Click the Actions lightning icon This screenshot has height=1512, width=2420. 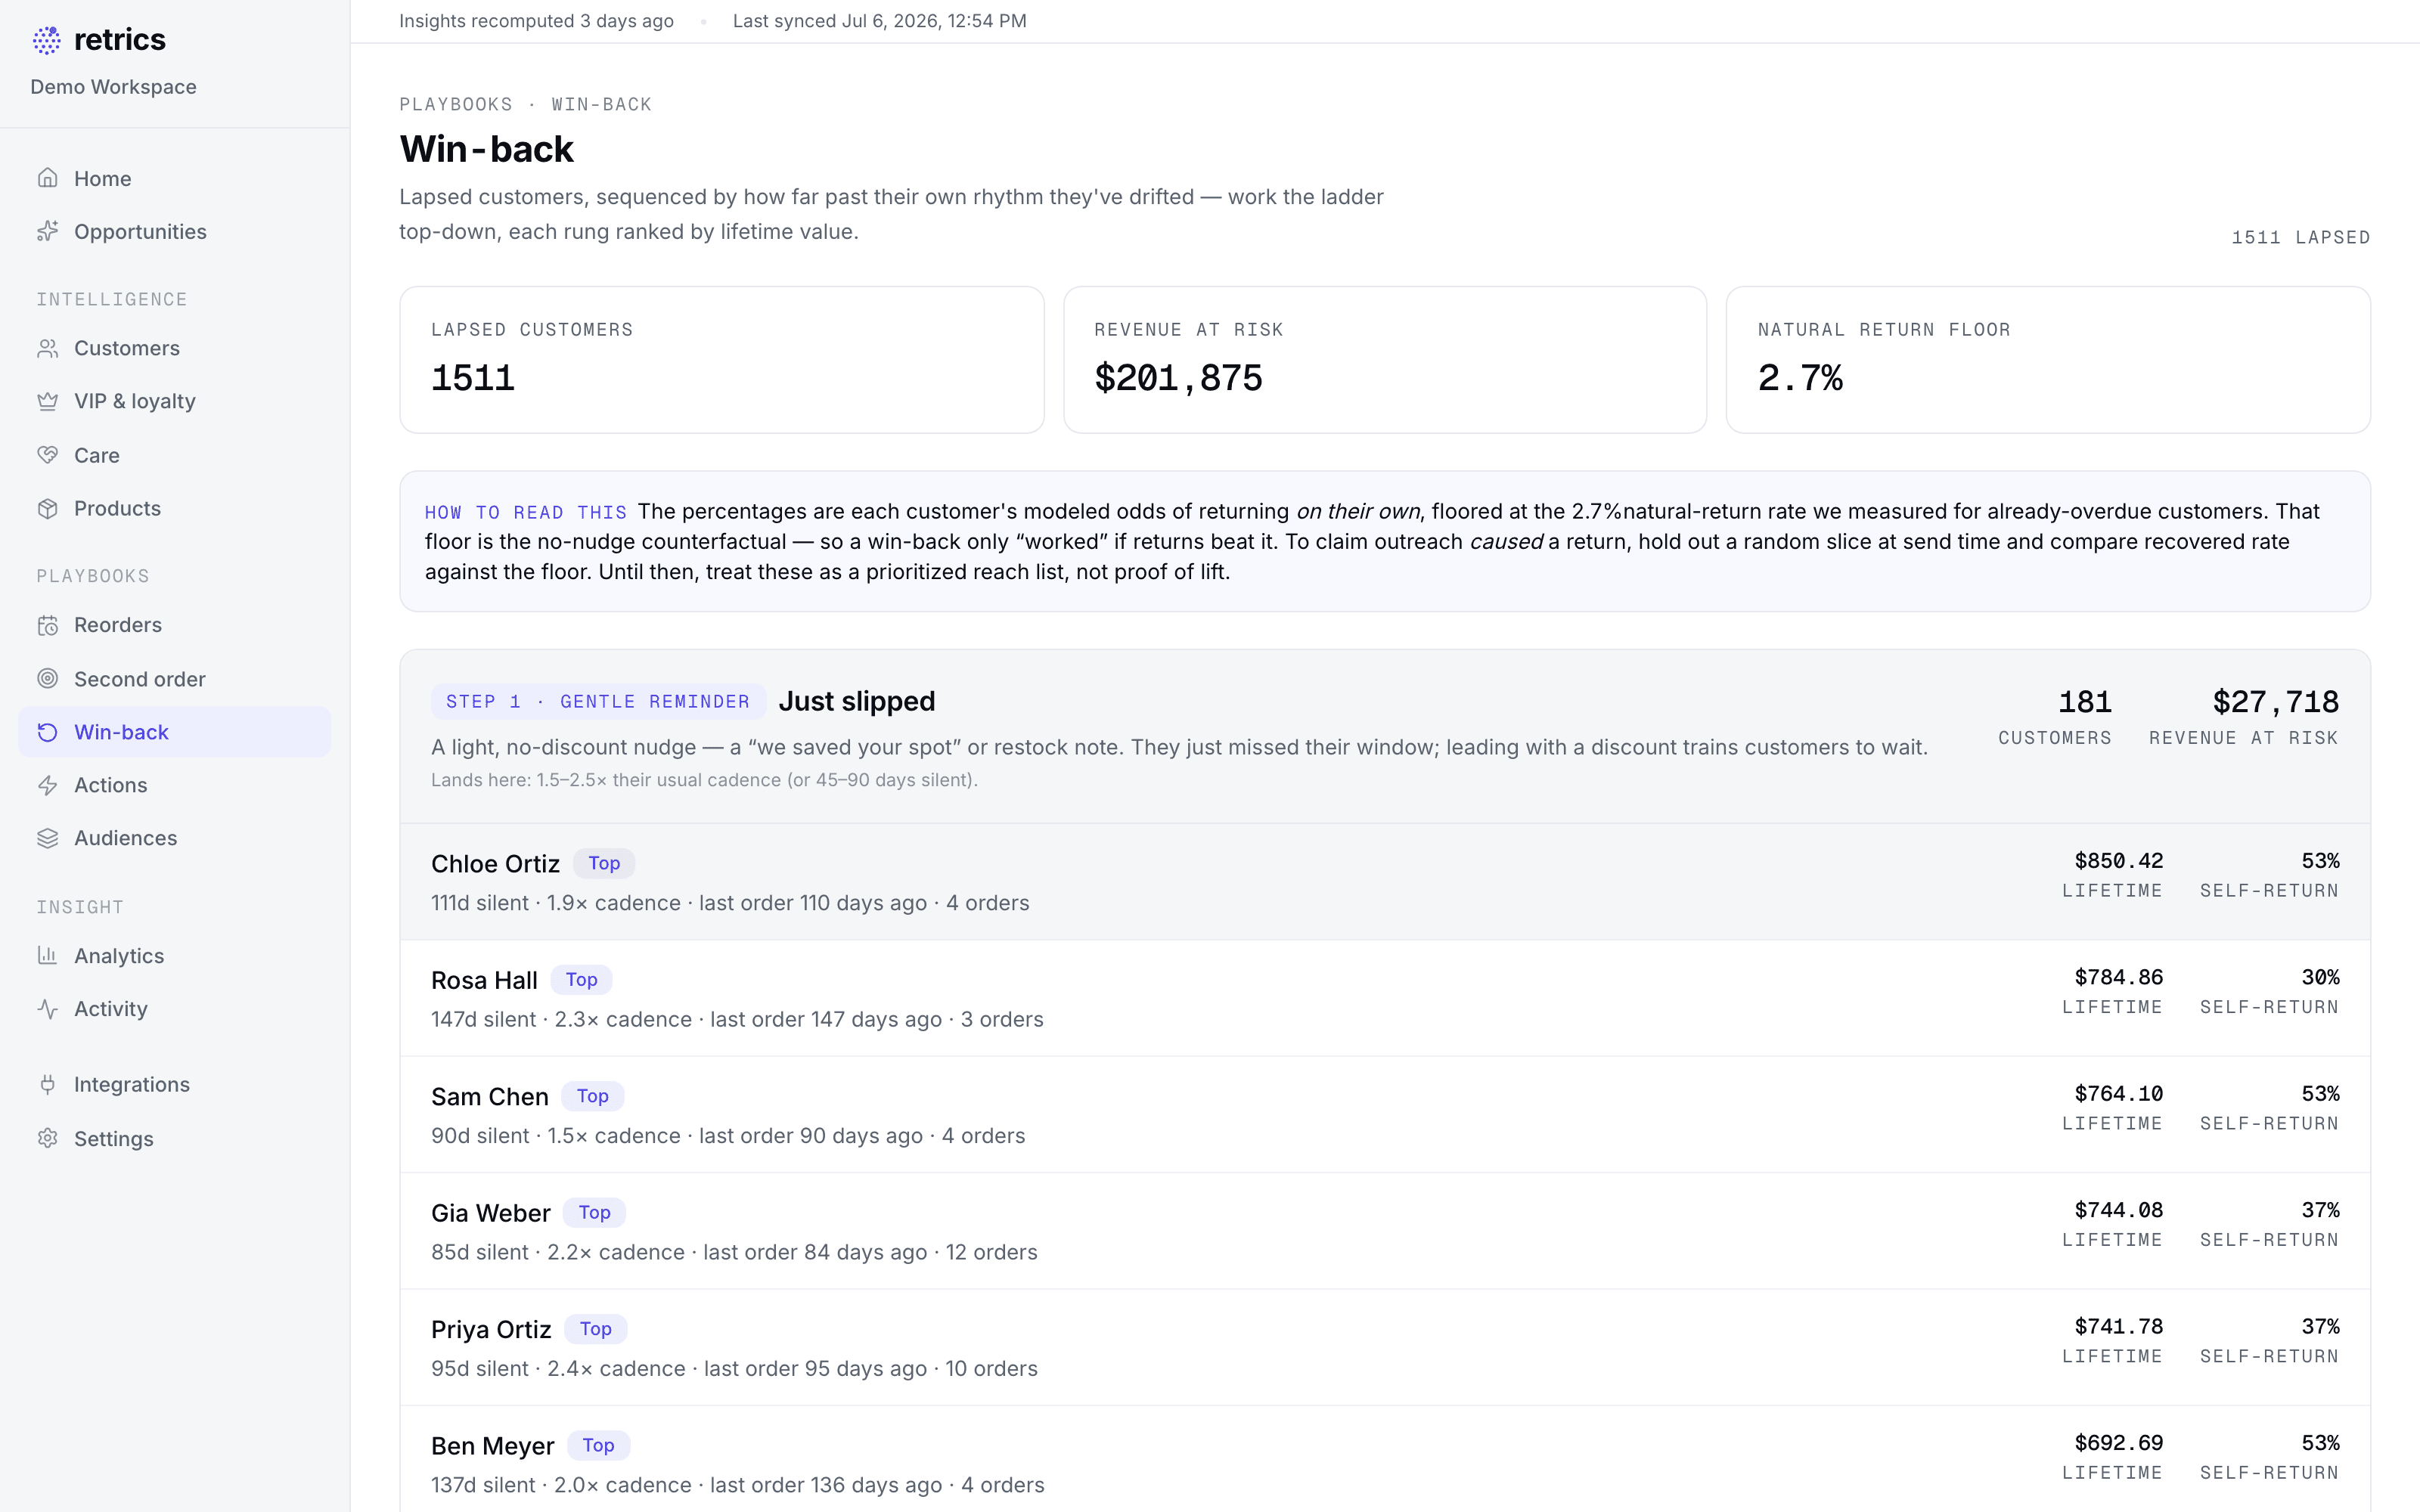point(47,785)
